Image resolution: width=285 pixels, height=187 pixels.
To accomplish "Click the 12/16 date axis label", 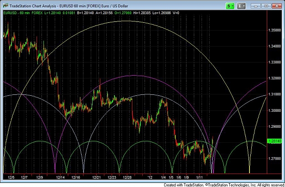I will click(76, 177).
